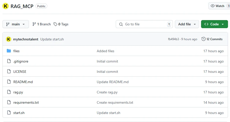Open the Update README.md commit message

[113, 82]
